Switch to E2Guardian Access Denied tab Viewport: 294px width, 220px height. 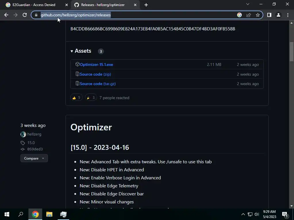click(34, 5)
